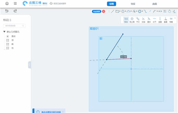Apply the Vertical constraint

pyautogui.click(x=160, y=20)
